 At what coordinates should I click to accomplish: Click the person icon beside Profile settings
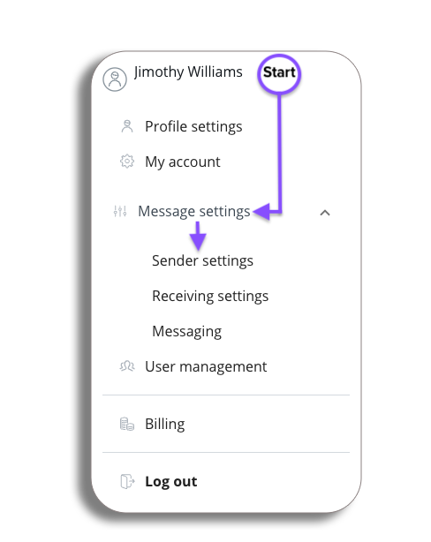pos(127,126)
